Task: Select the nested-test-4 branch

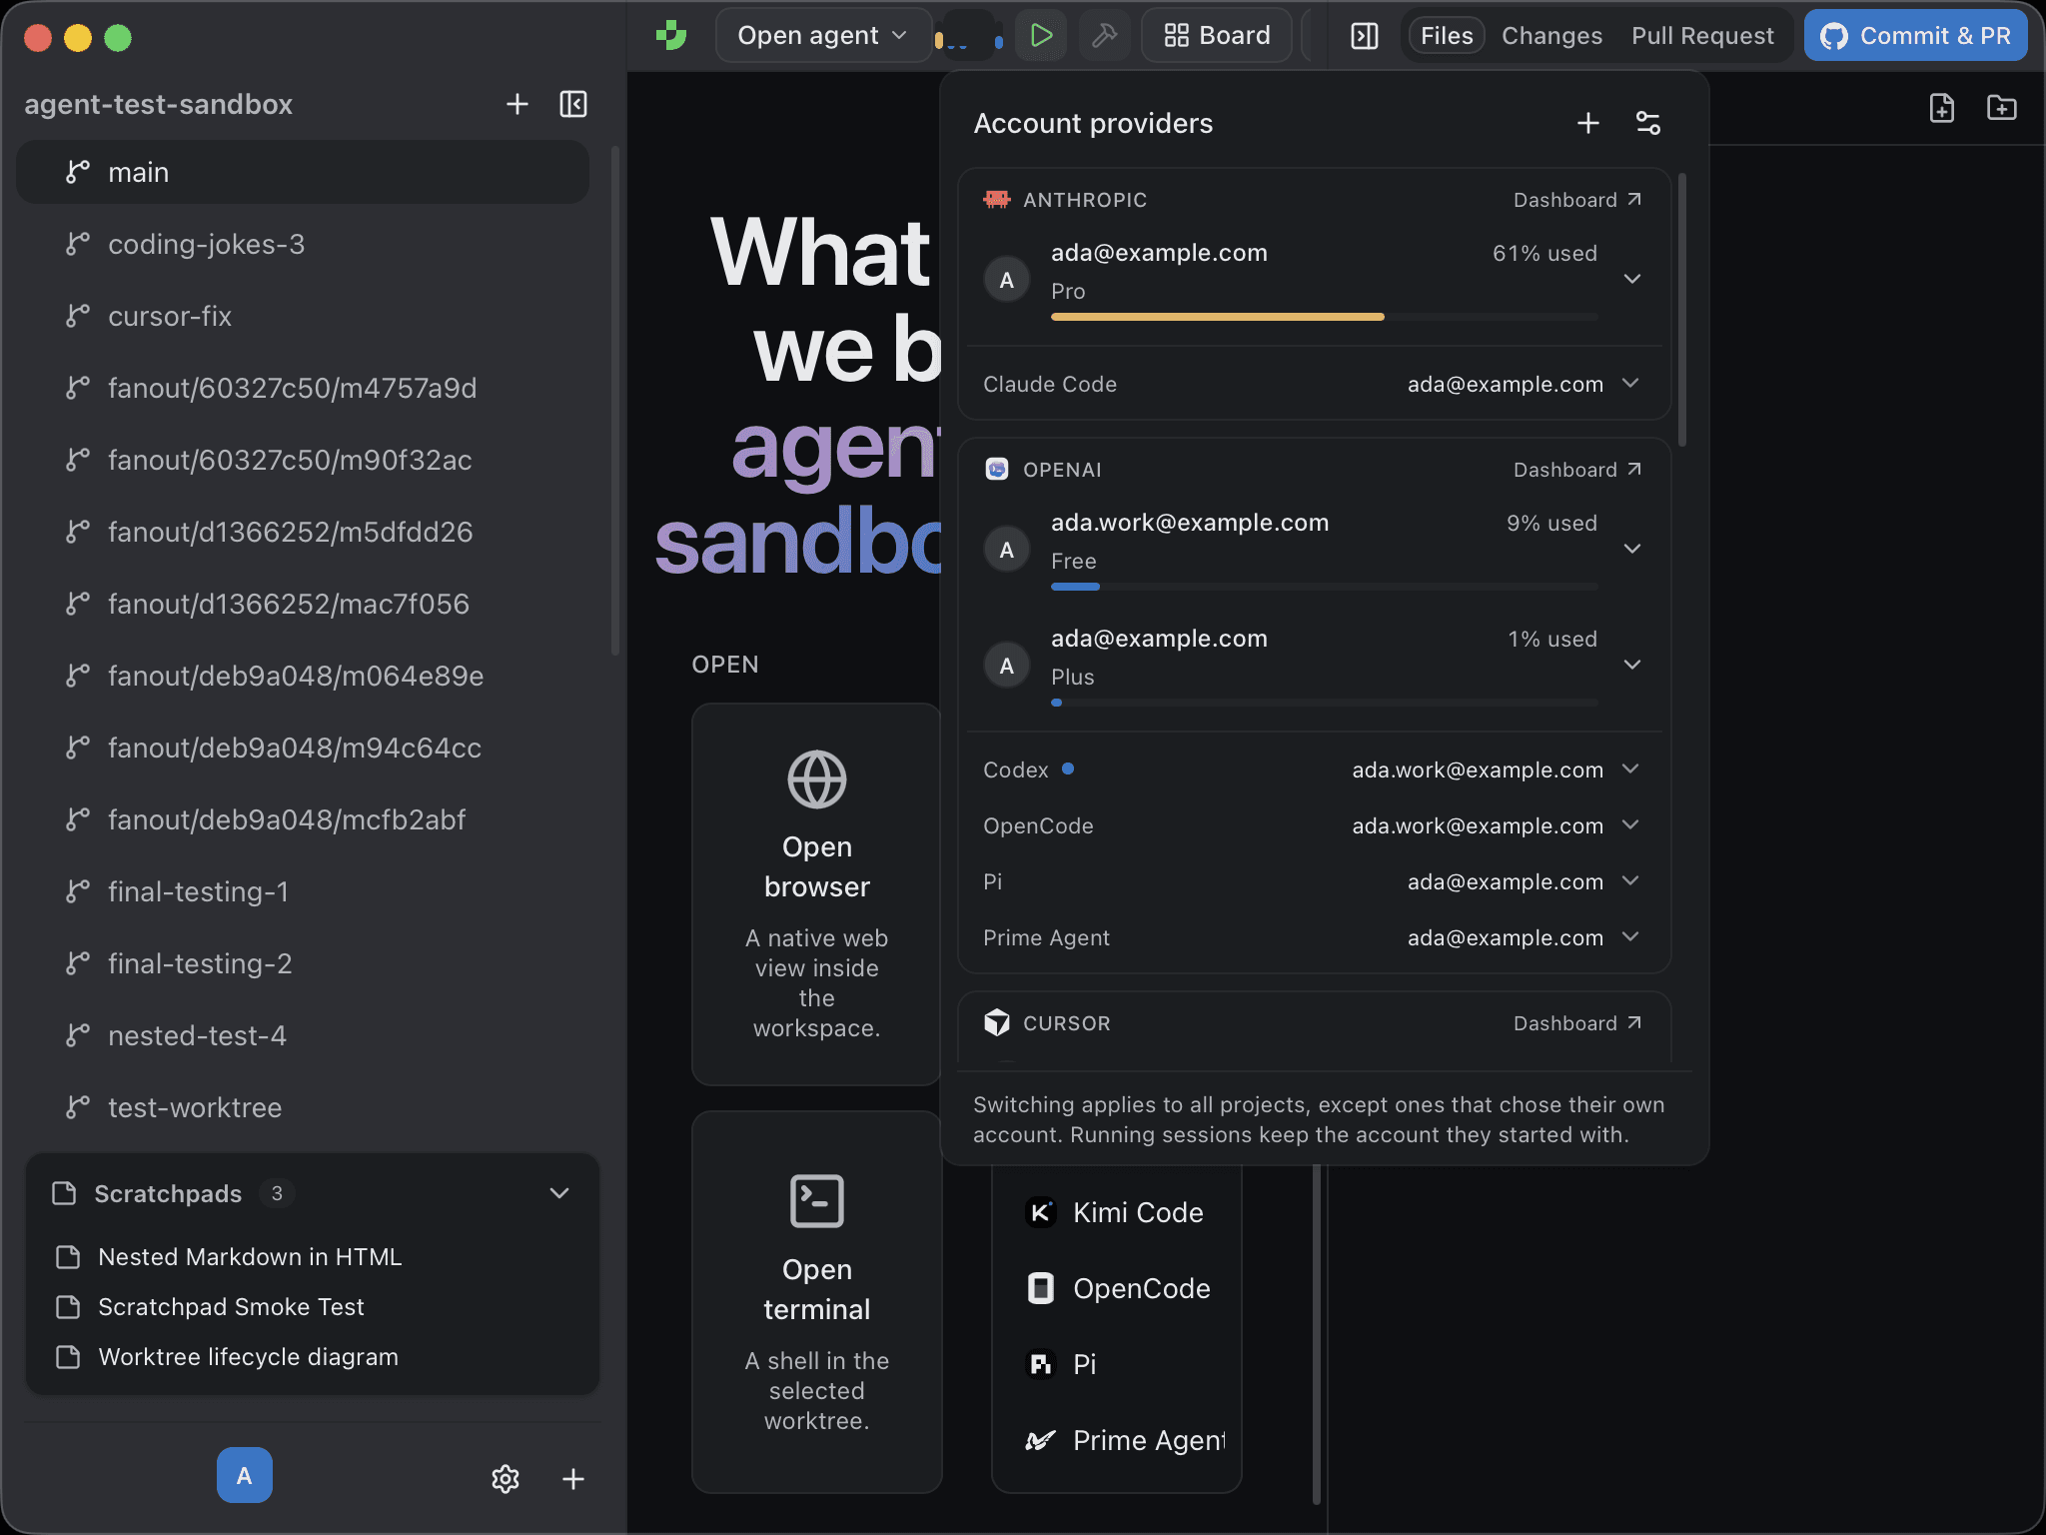Action: pyautogui.click(x=303, y=1035)
